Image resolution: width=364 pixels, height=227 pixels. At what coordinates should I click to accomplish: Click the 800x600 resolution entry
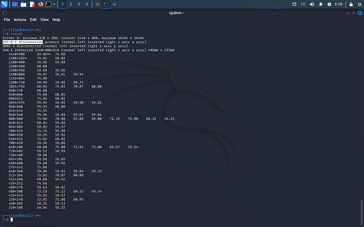pos(16,119)
